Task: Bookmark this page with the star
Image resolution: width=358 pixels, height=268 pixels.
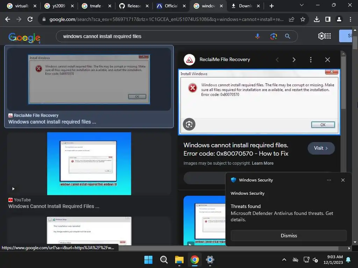Action: (x=303, y=20)
